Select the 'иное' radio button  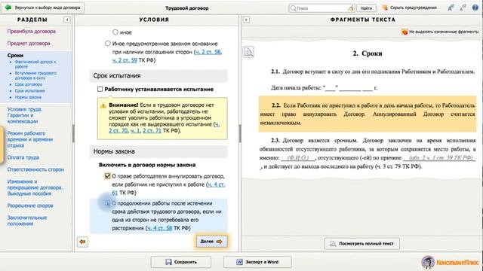click(x=115, y=32)
